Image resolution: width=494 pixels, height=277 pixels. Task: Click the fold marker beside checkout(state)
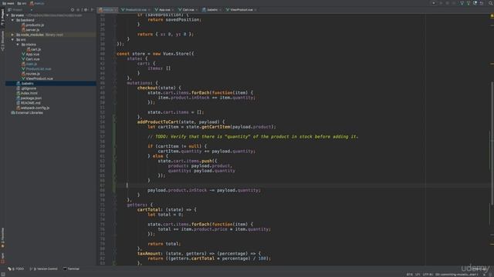point(114,88)
